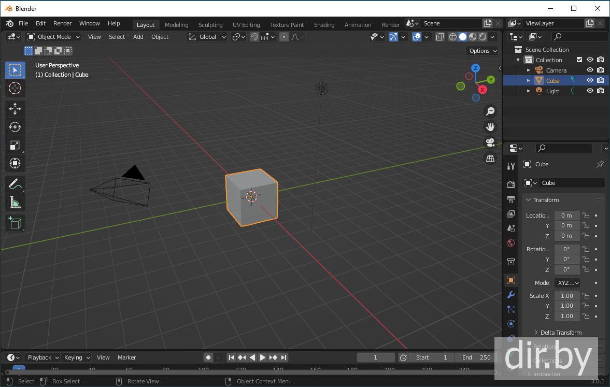Select the Measure tool
Viewport: 610px width, 387px height.
click(x=15, y=203)
